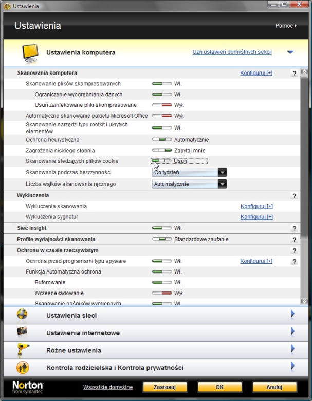The height and width of the screenshot is (401, 312).
Task: Toggle the Buforowanie switch
Action: coord(162,282)
